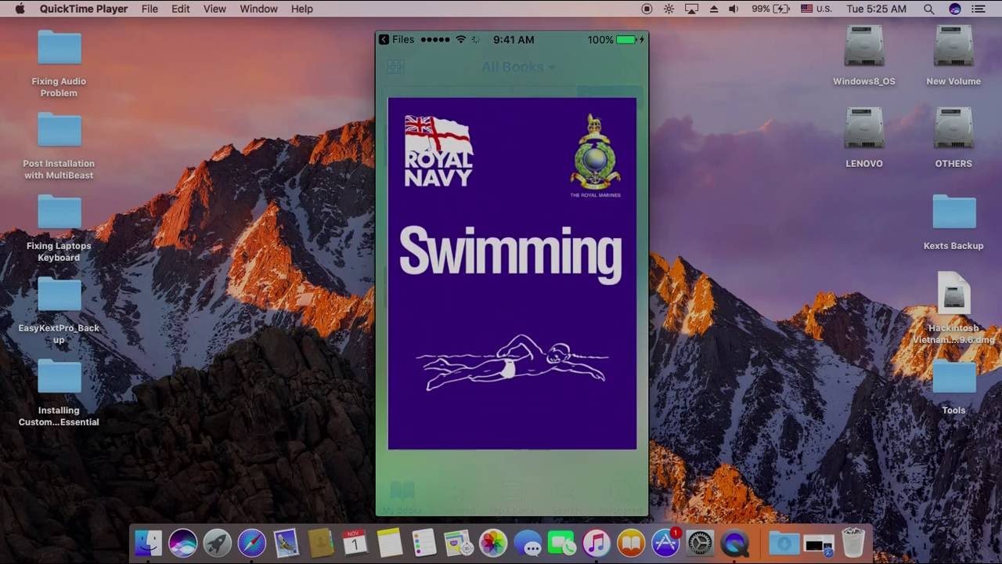Select the Windows8_OS drive
Image resolution: width=1002 pixels, height=564 pixels.
click(x=864, y=56)
